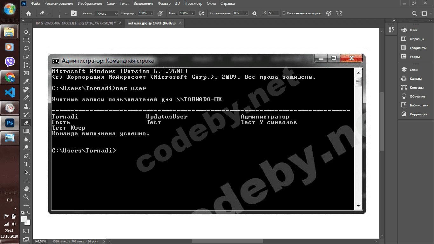Expand the Непрозр. 100% dropdown arrow
The width and height of the screenshot is (434, 244).
(x=151, y=13)
